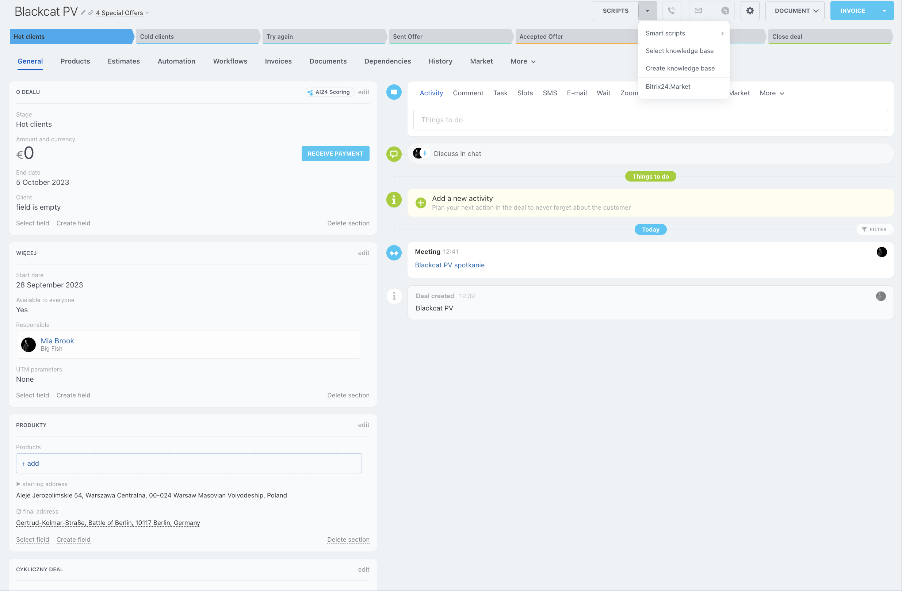The width and height of the screenshot is (902, 591).
Task: Expand the Document dropdown button
Action: (795, 11)
